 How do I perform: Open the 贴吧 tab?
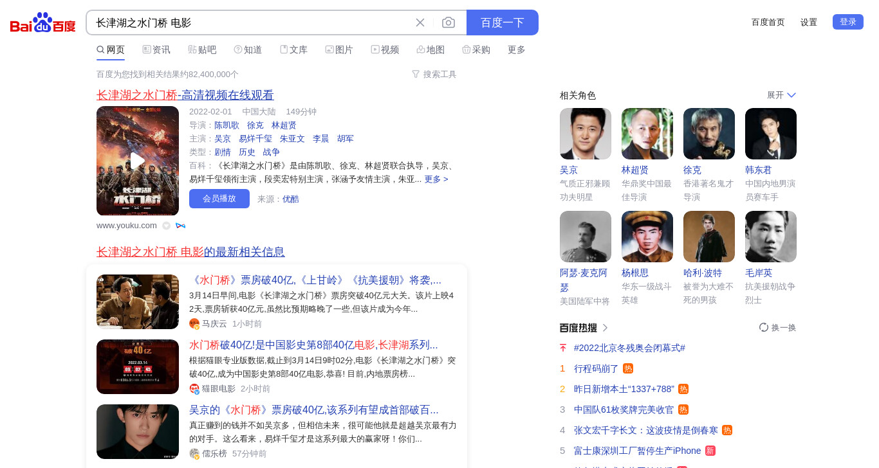pyautogui.click(x=202, y=50)
